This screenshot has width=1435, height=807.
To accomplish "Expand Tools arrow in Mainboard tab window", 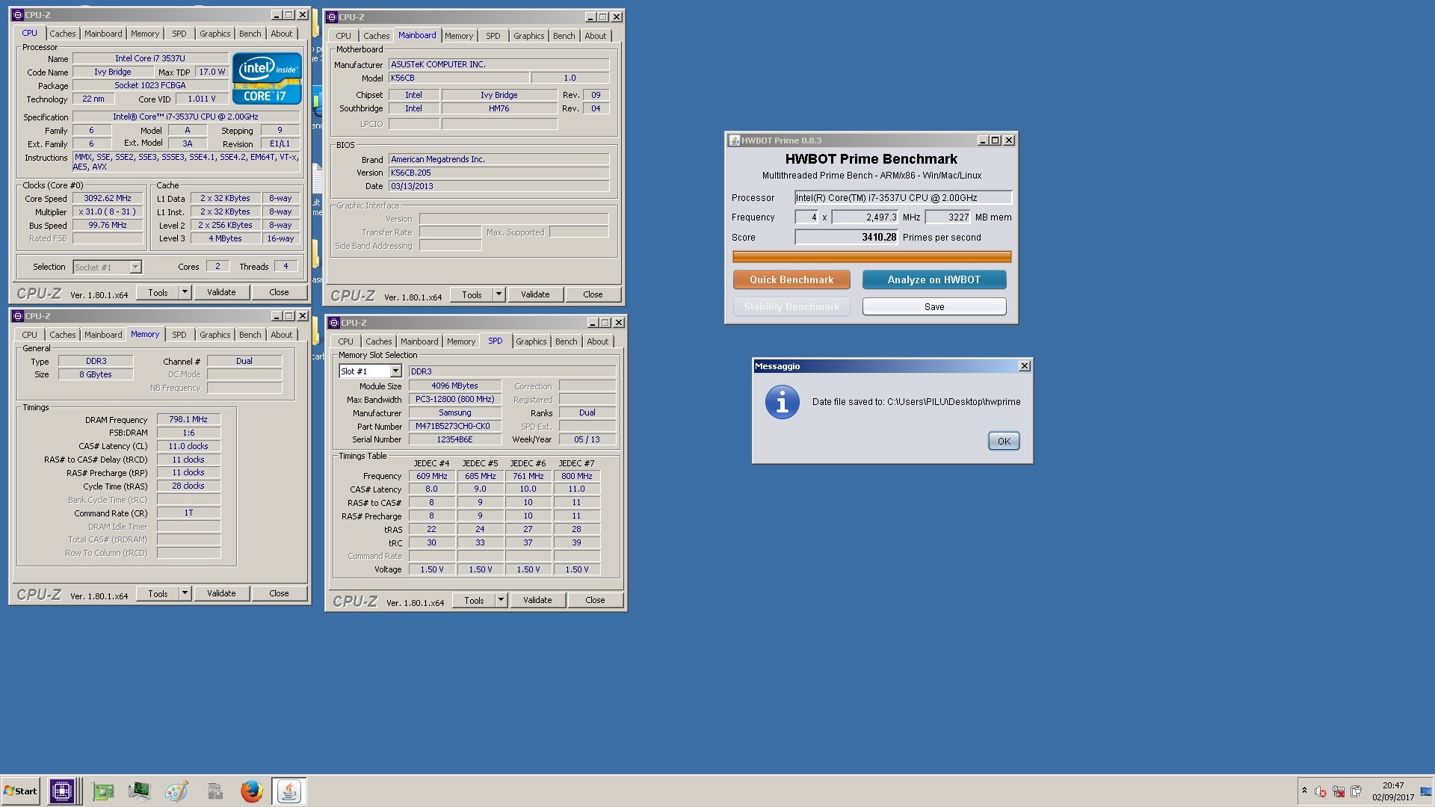I will (x=499, y=294).
